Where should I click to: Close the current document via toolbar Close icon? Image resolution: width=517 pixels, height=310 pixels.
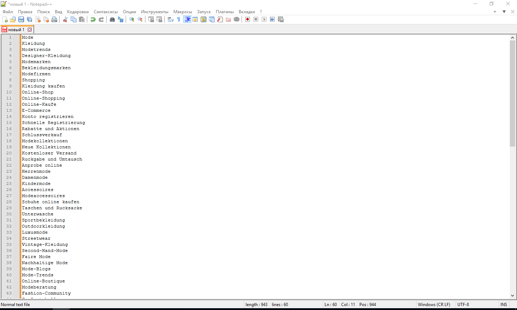(38, 19)
